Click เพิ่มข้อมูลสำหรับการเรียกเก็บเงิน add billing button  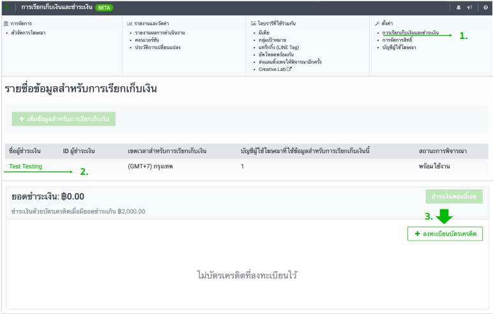pos(63,119)
